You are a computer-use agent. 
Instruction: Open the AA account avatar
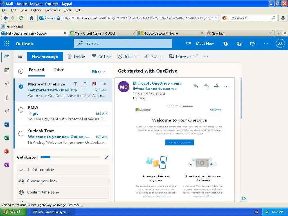click(280, 44)
